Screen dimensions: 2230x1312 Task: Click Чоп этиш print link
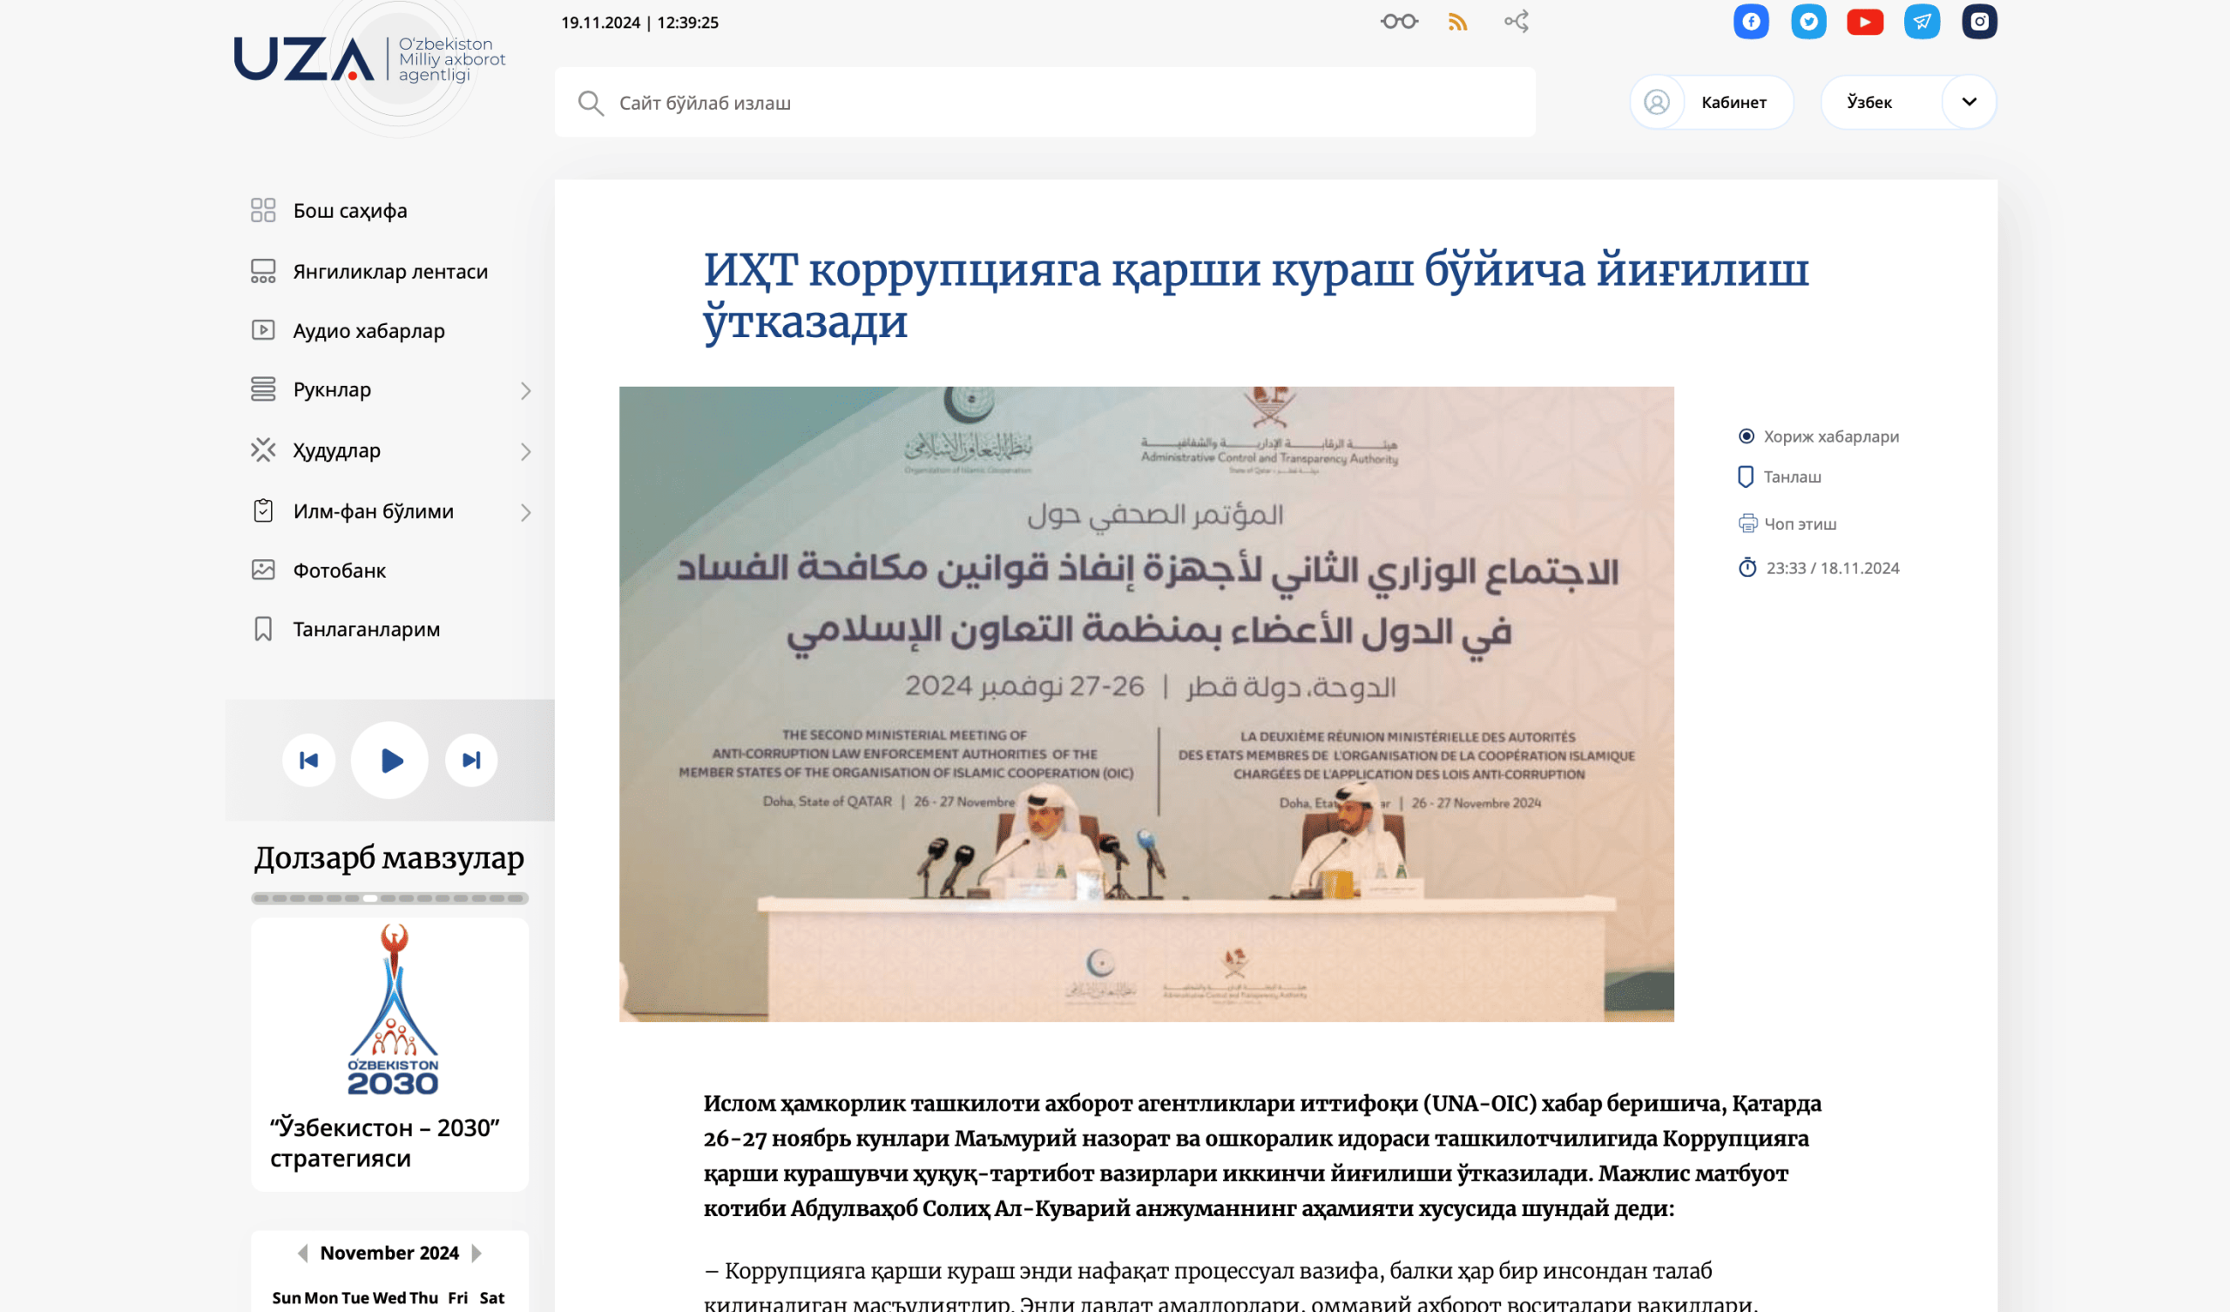coord(1799,524)
